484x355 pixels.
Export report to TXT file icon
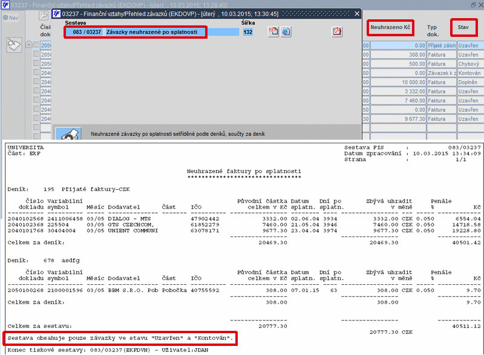(x=273, y=31)
